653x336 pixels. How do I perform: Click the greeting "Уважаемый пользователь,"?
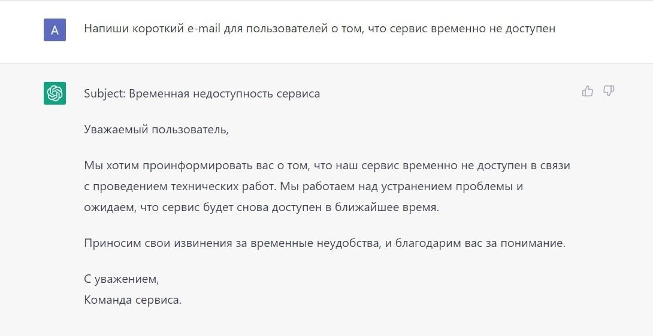156,129
